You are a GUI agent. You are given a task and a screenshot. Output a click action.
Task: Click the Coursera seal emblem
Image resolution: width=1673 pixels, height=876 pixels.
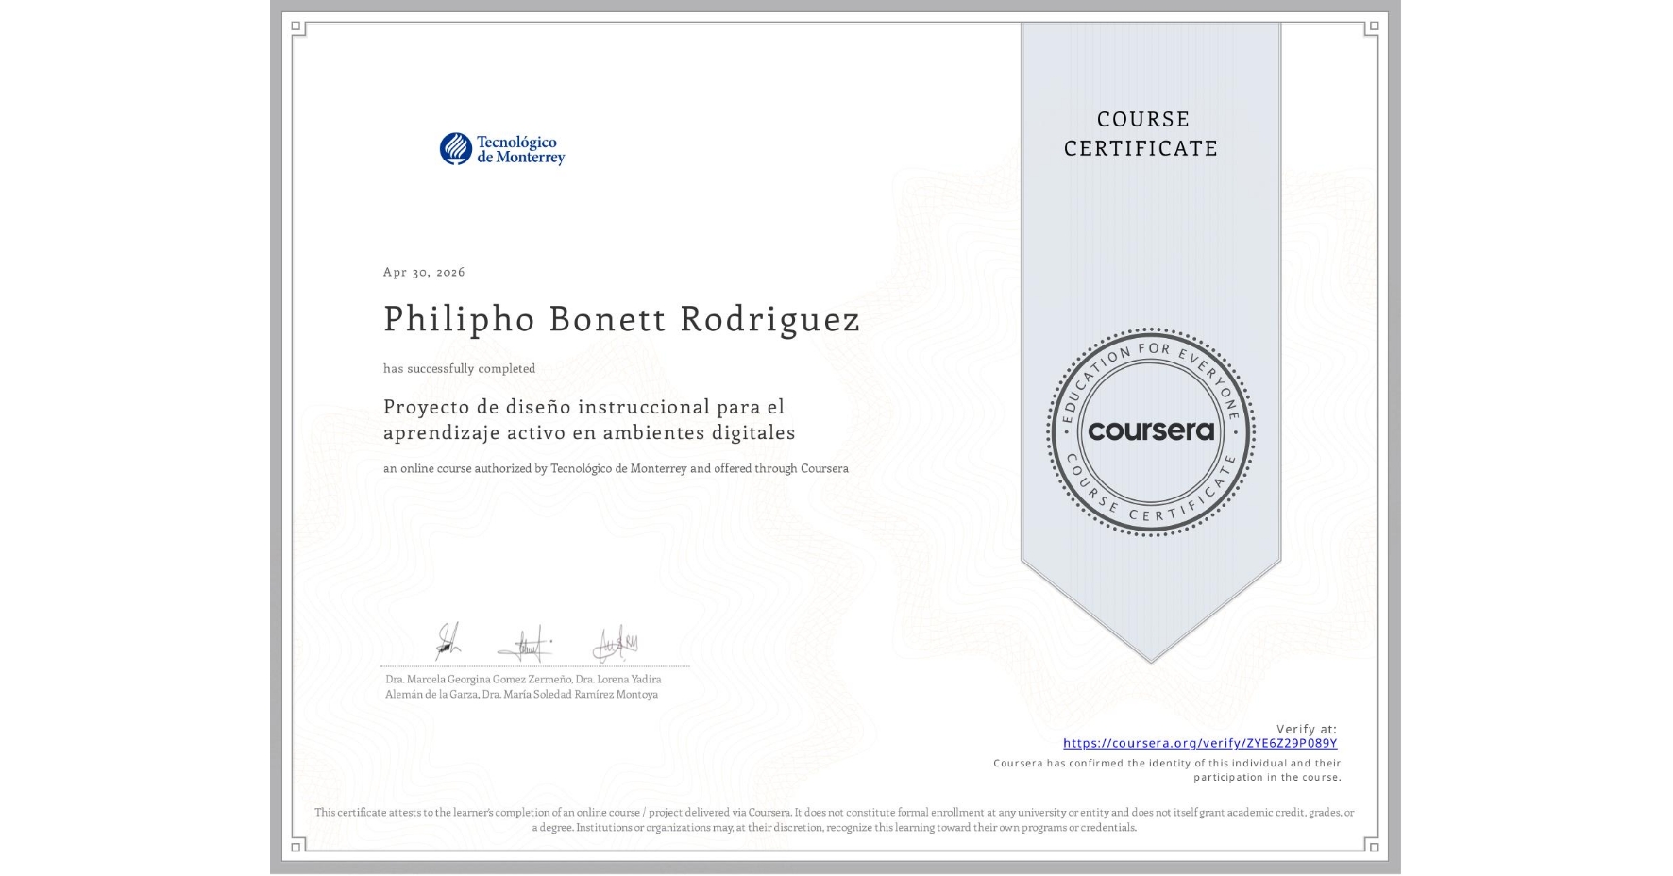pos(1151,431)
